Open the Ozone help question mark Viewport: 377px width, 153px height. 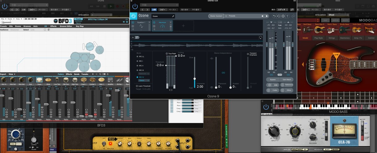tap(287, 16)
